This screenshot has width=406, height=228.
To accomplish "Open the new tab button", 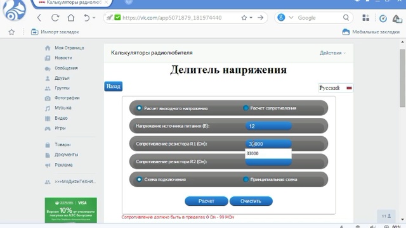I will [129, 2].
